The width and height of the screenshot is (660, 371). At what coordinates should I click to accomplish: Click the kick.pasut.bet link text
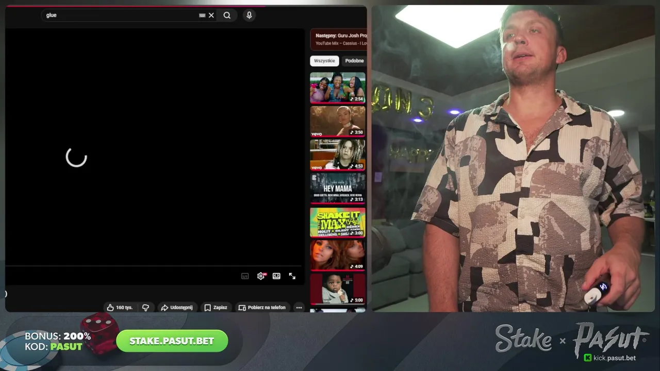615,358
